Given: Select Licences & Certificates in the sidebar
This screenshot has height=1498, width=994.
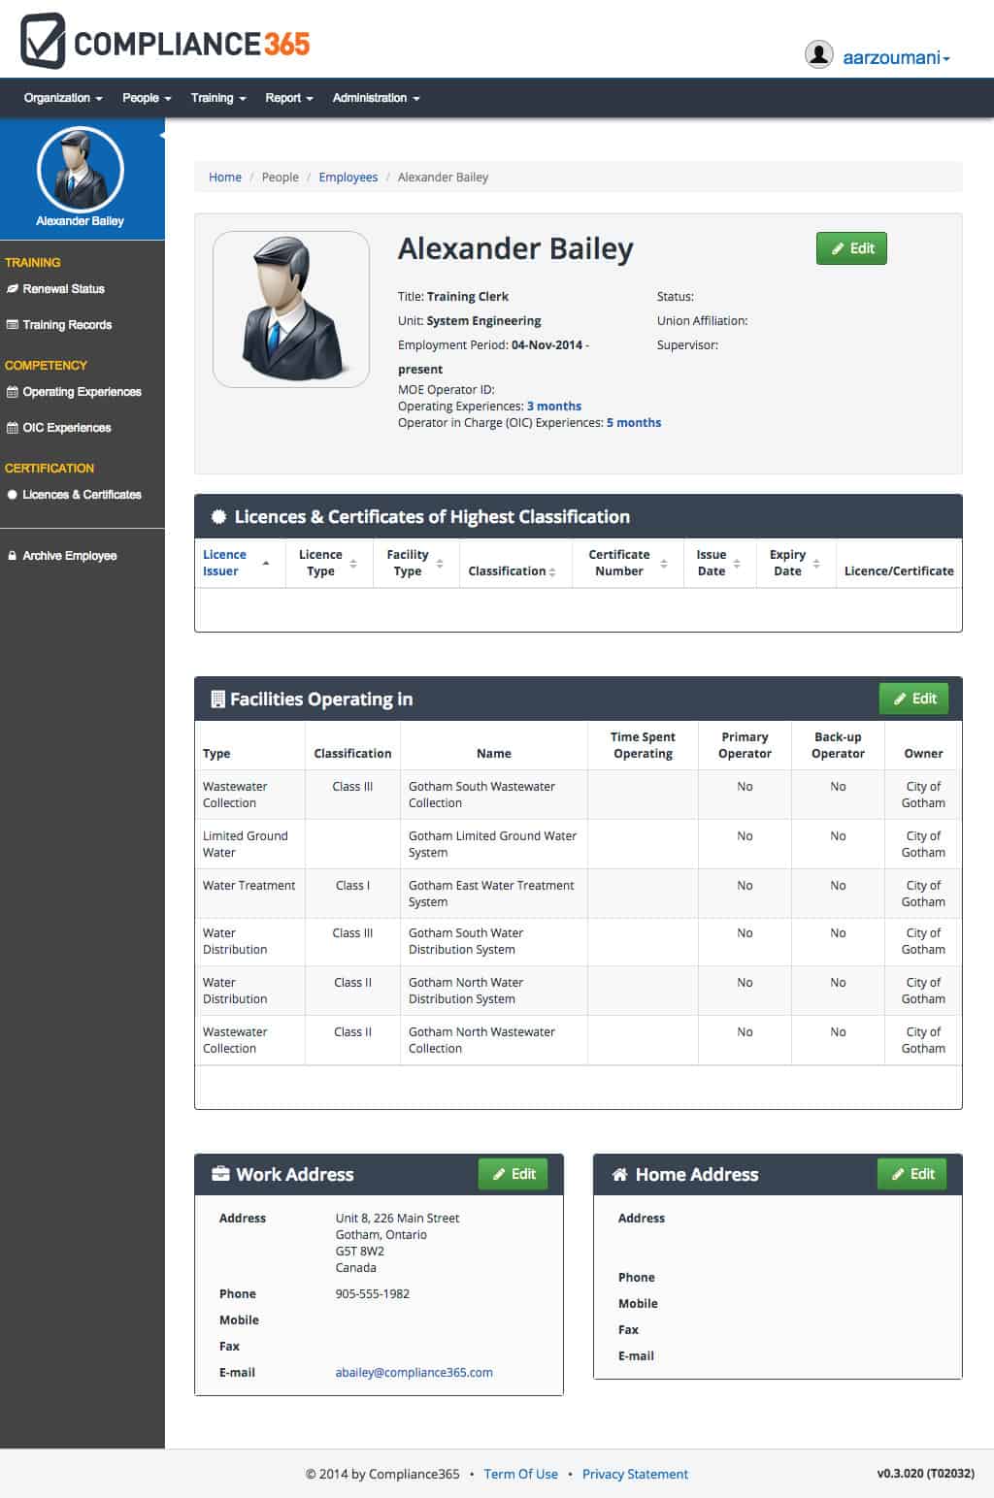Looking at the screenshot, I should (82, 495).
